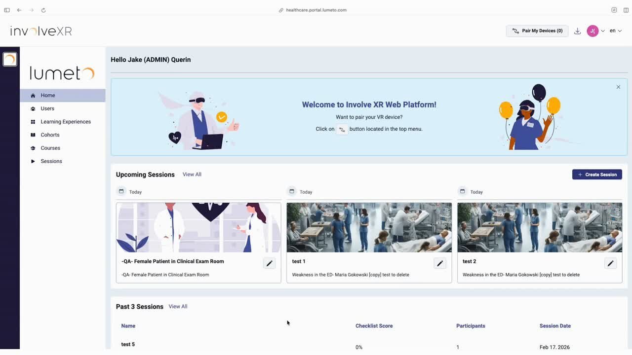This screenshot has width=632, height=355.
Task: Click the browser forward arrow
Action: coord(32,10)
